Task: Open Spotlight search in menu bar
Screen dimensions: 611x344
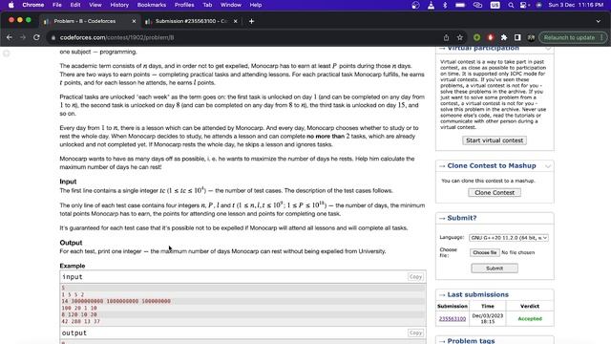Action: coord(511,5)
